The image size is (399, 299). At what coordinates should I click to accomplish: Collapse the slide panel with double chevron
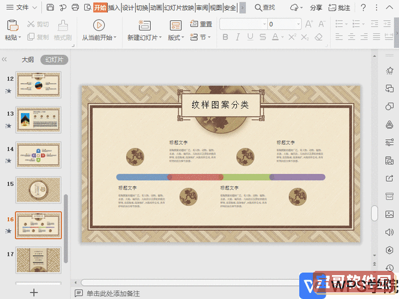[4, 60]
